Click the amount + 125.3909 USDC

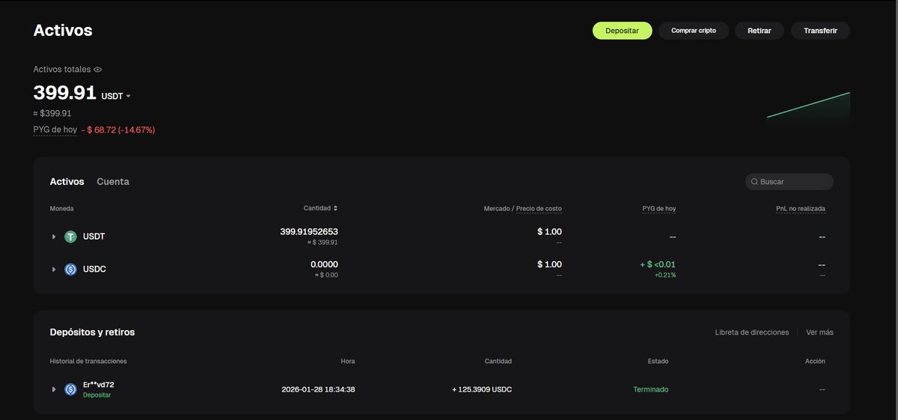[482, 389]
